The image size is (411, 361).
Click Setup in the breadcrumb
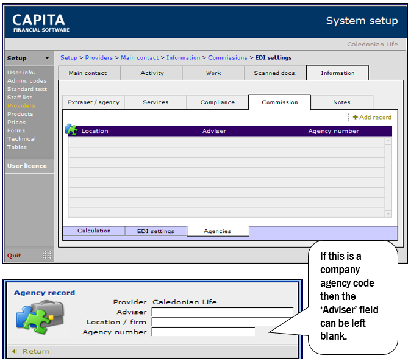(x=69, y=58)
